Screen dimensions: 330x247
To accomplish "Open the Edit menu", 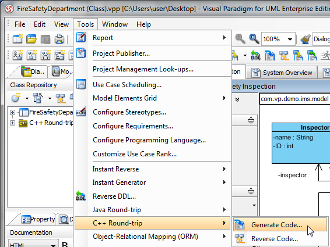I will click(x=40, y=24).
